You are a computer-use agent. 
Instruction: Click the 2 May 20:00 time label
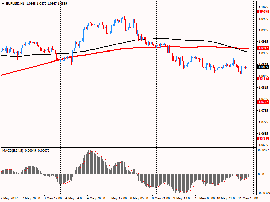(x=31, y=198)
